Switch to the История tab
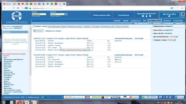 click(96, 26)
